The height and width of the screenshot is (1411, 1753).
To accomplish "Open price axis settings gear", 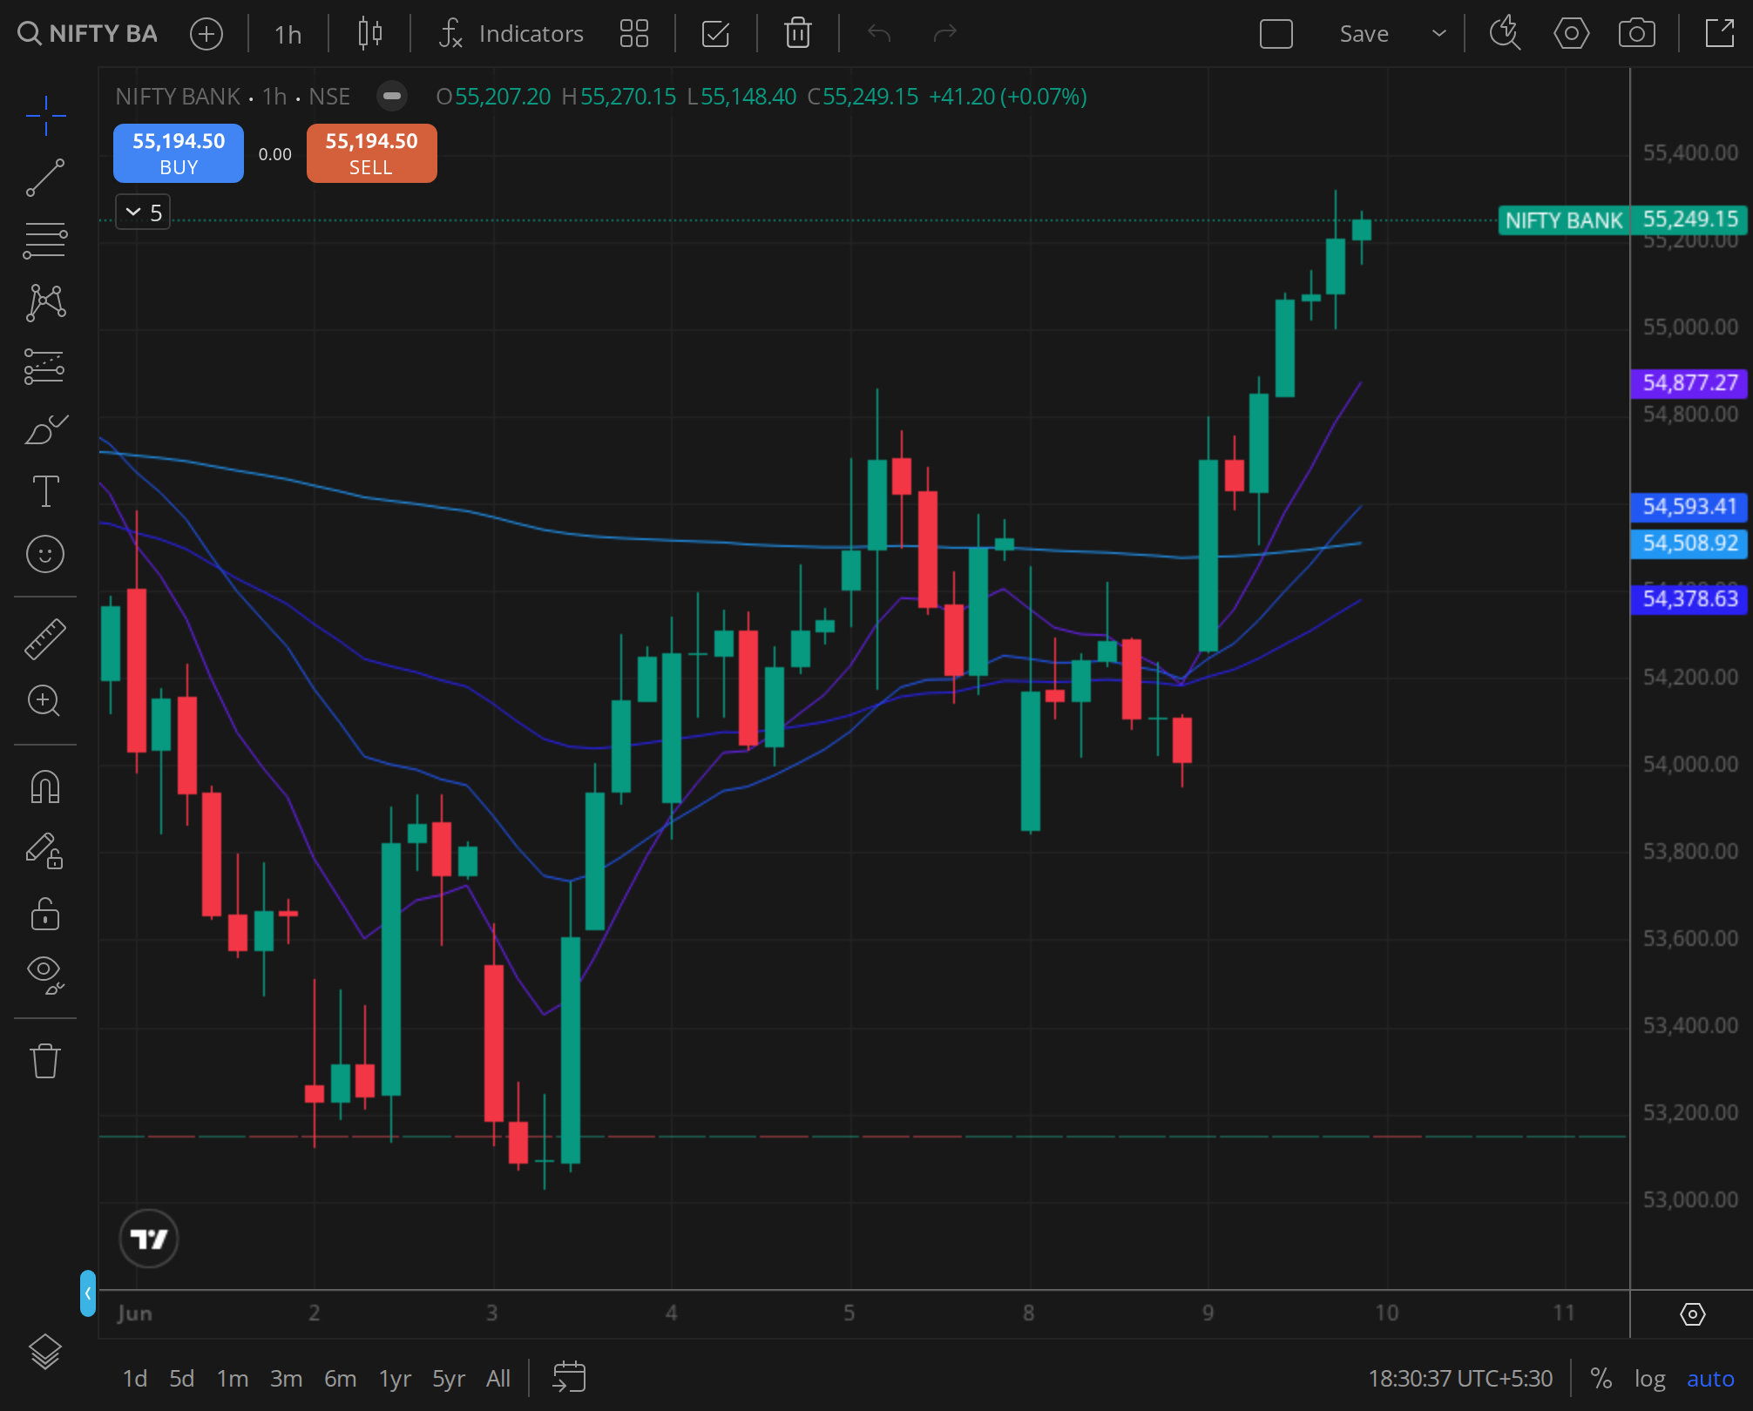I will tap(1692, 1313).
